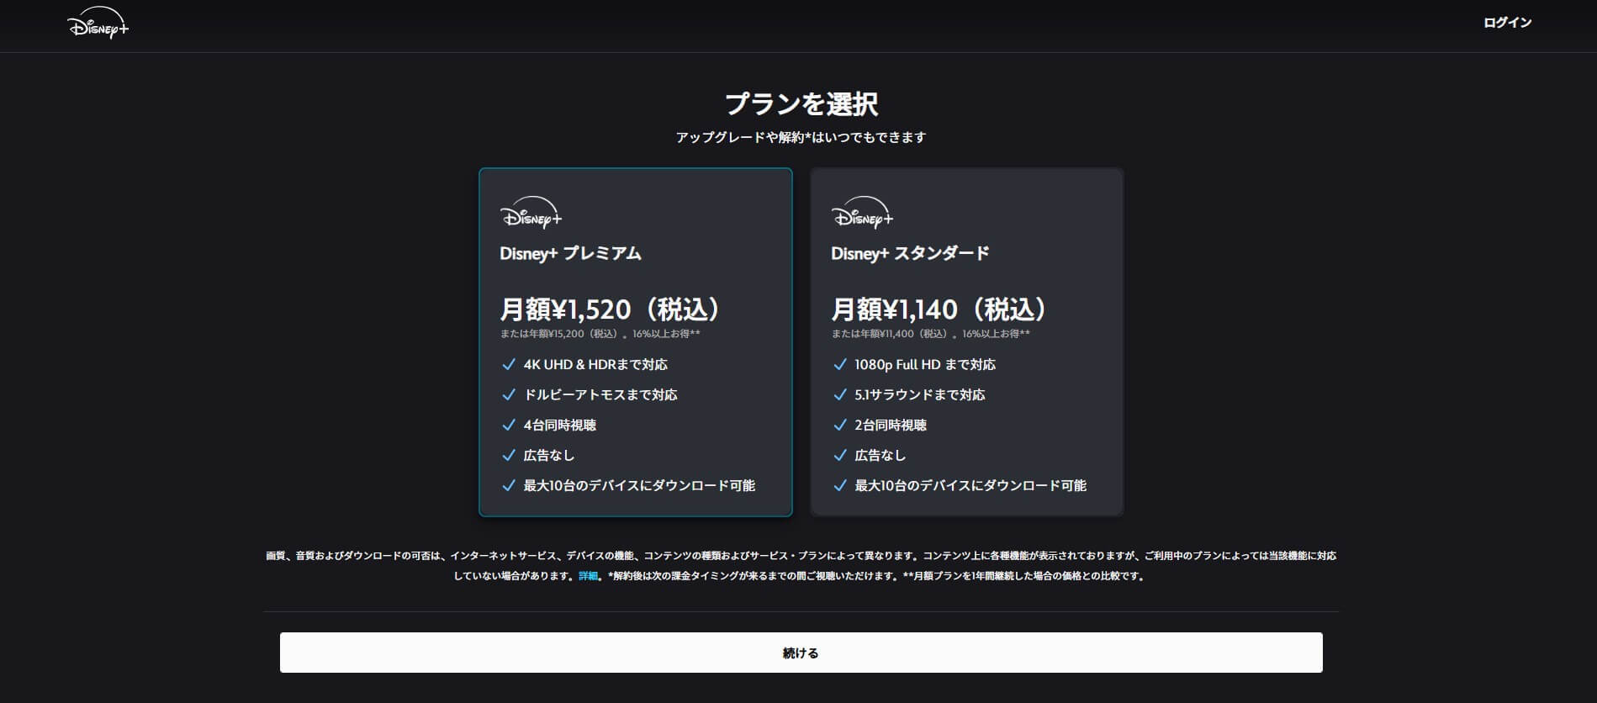Image resolution: width=1597 pixels, height=703 pixels.
Task: Click the Disney+ logo in the プレミアム card
Action: click(x=531, y=213)
